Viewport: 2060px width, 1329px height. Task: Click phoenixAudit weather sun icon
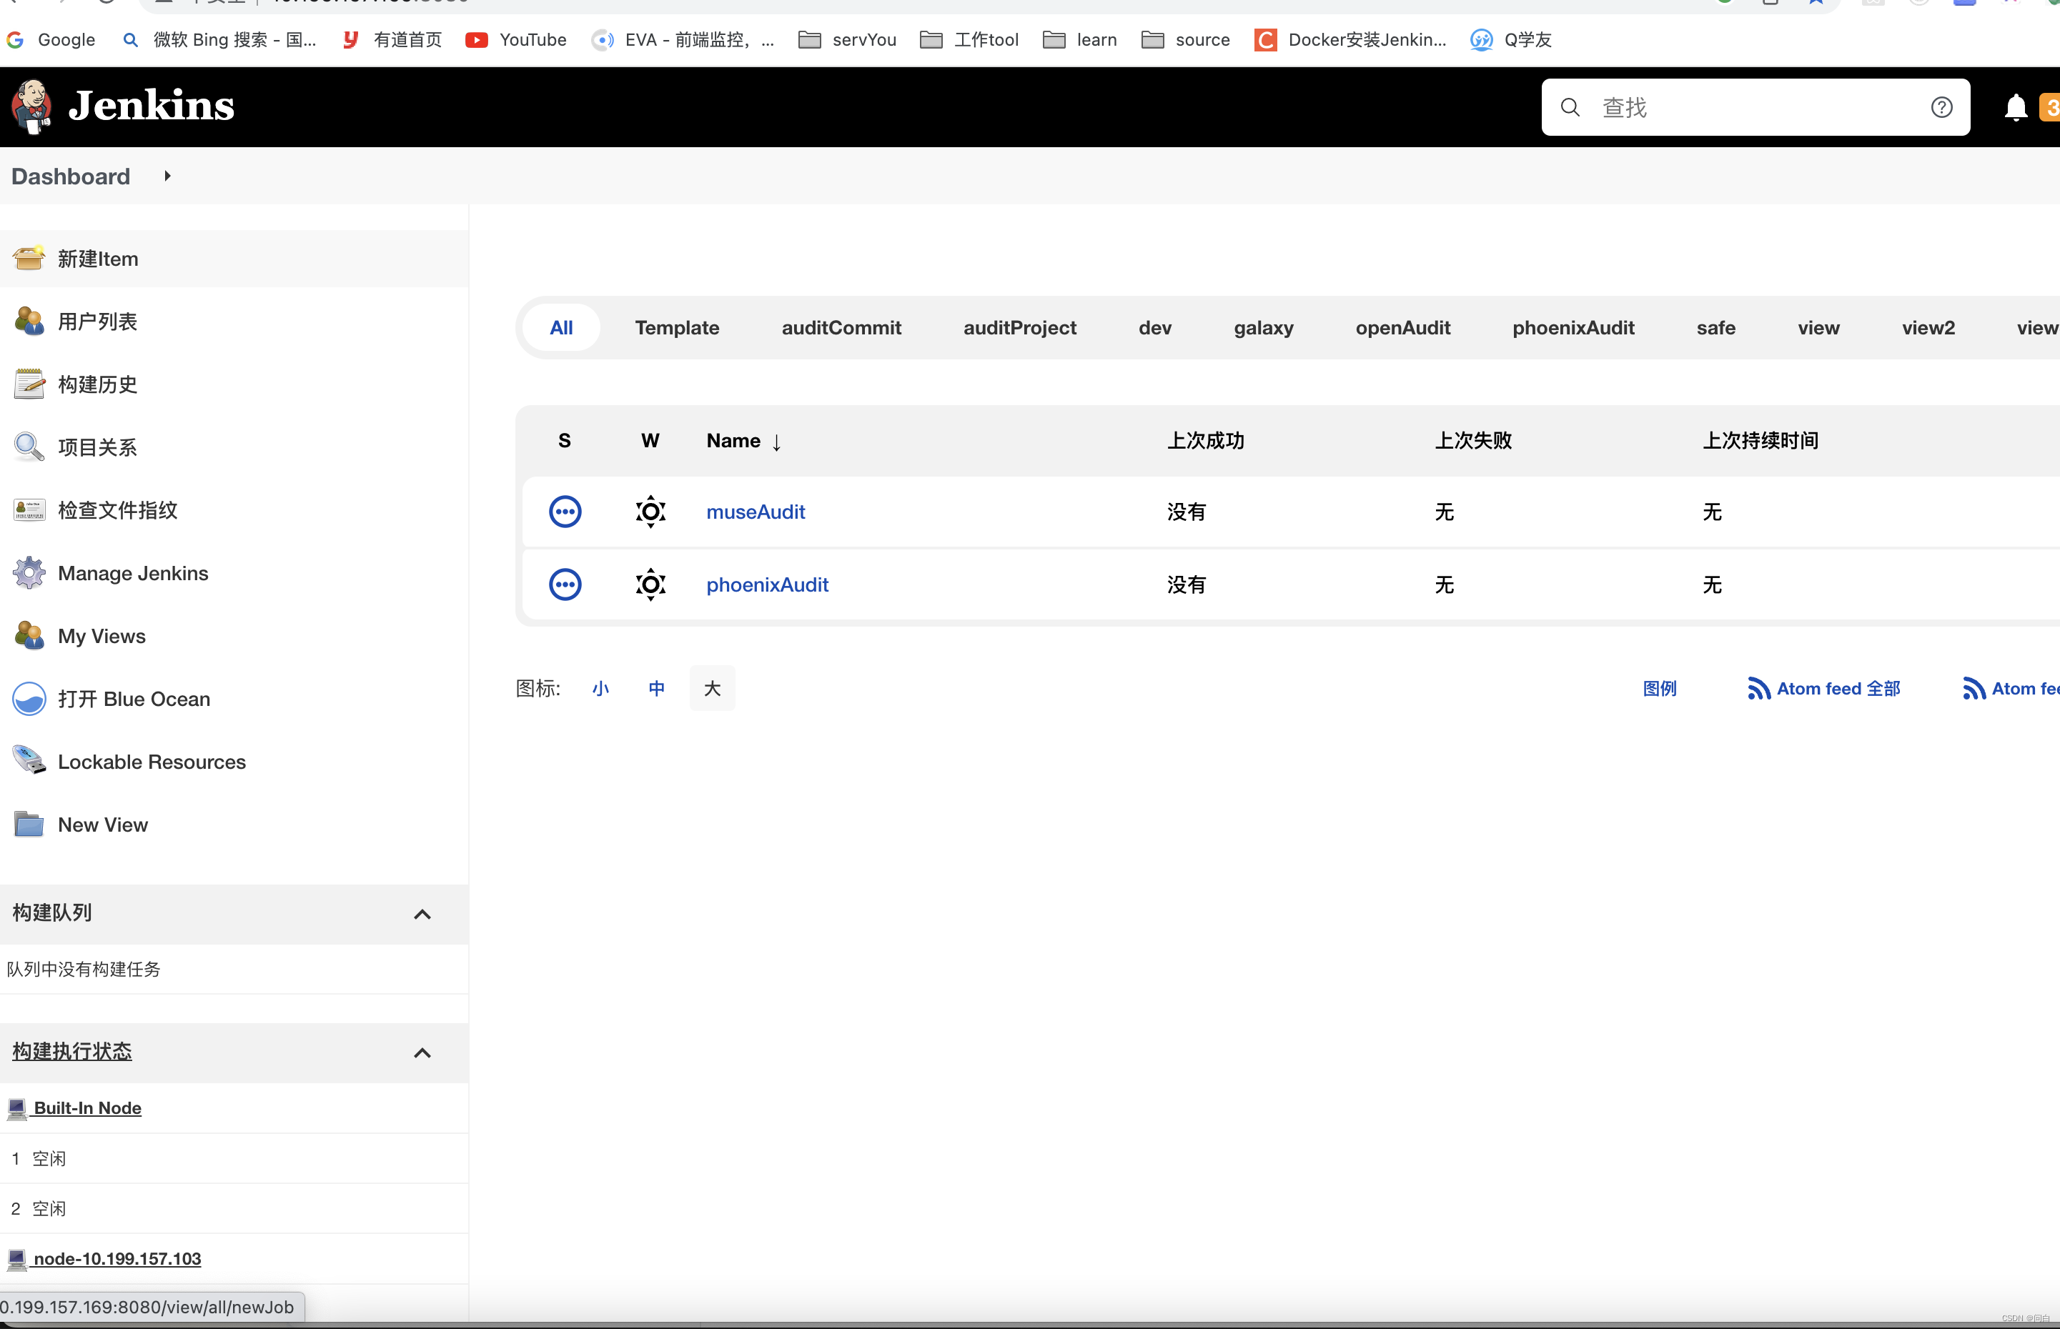click(650, 585)
